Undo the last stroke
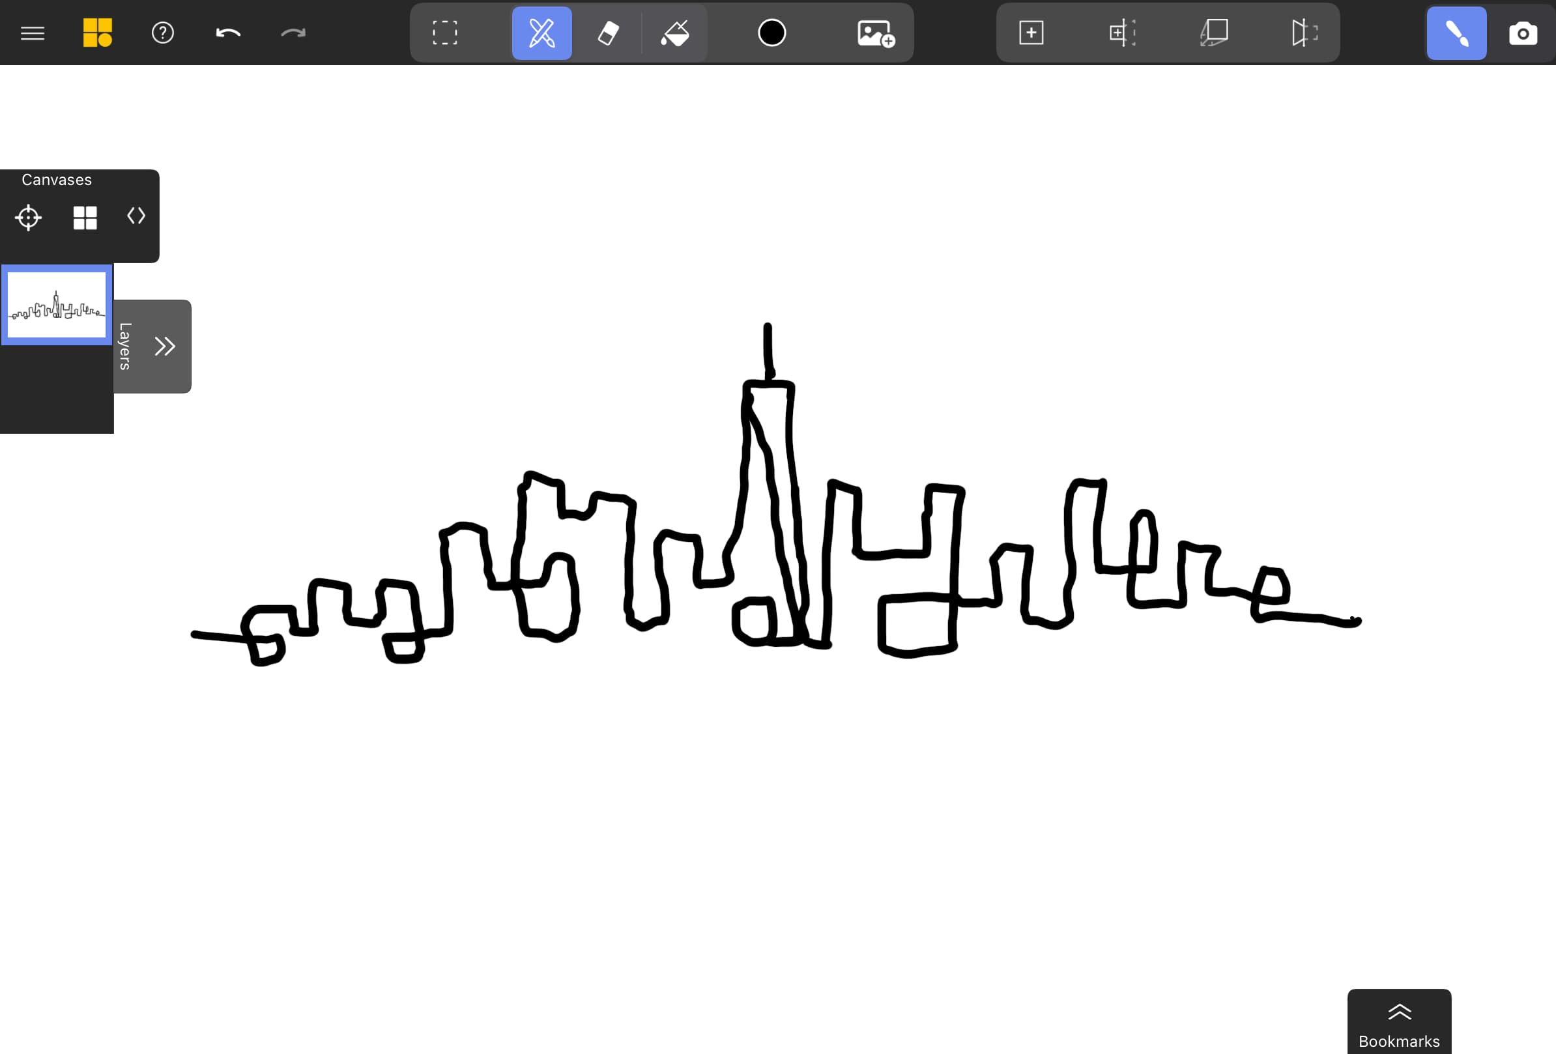1556x1054 pixels. [x=227, y=33]
